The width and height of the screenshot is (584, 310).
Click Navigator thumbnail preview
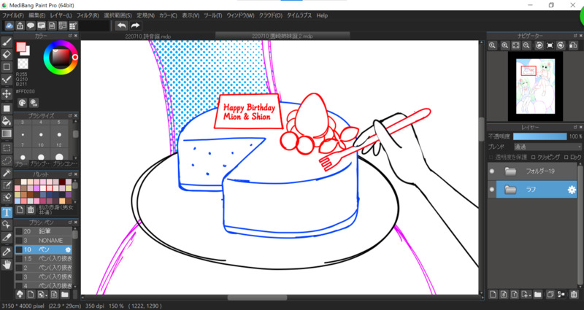535,86
